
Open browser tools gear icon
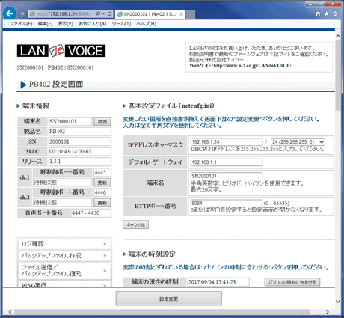click(x=335, y=13)
